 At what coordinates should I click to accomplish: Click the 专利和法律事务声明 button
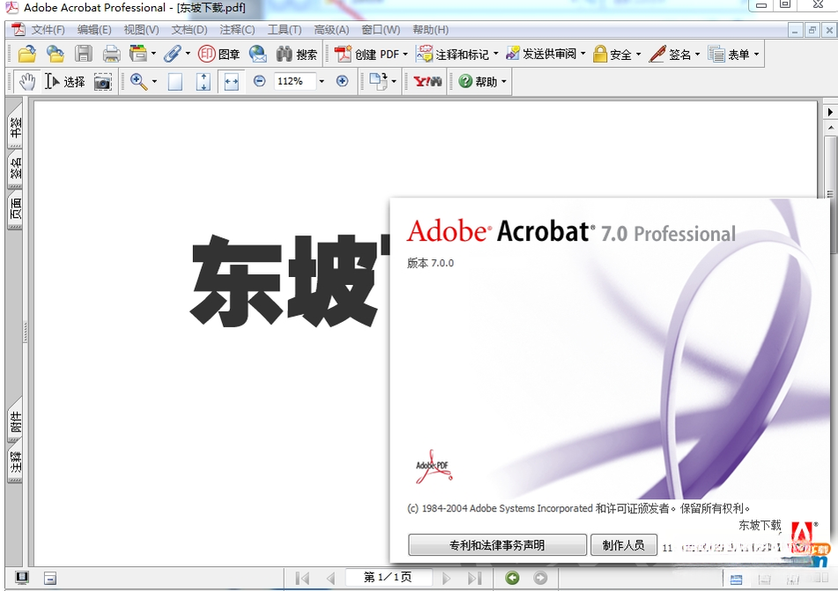click(497, 545)
